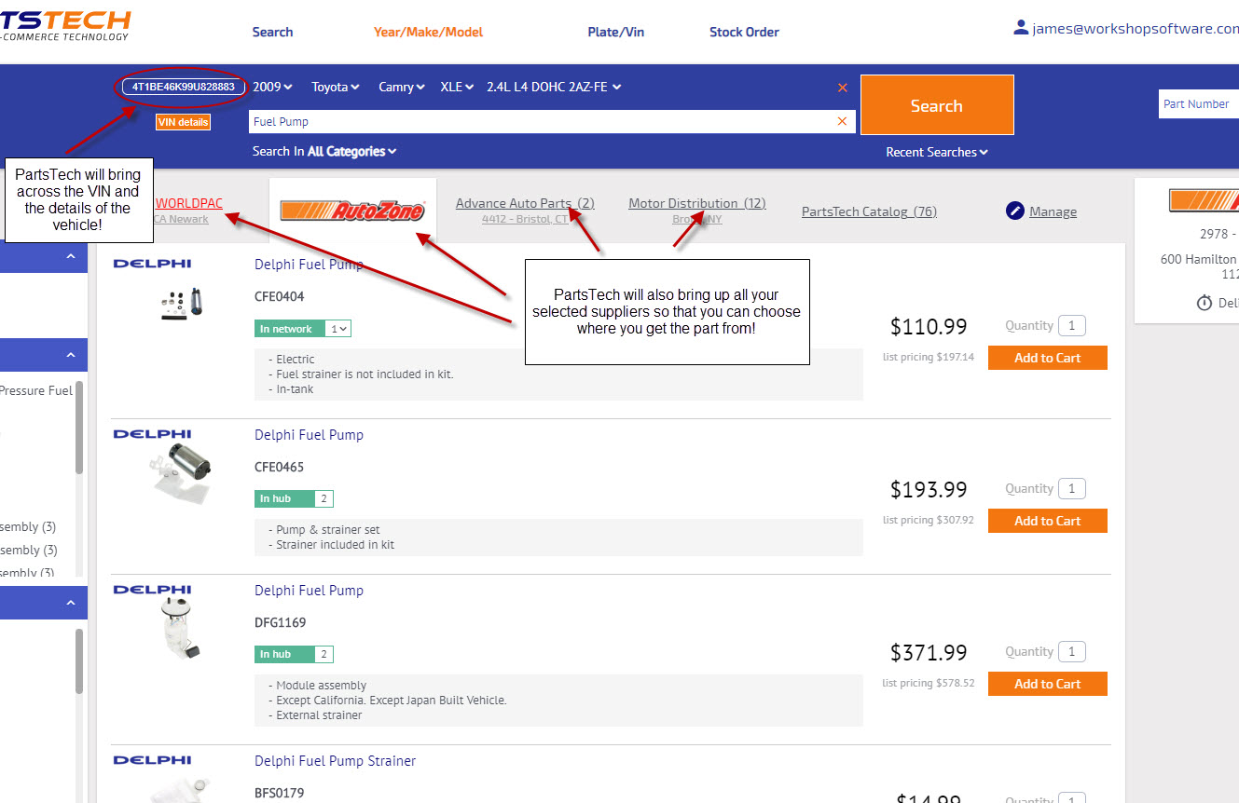The height and width of the screenshot is (803, 1239).
Task: Click the Manage suppliers pencil icon
Action: pos(1015,211)
